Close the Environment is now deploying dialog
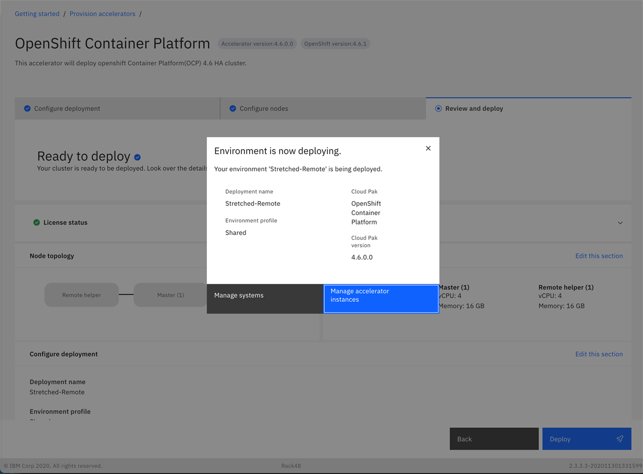Image resolution: width=643 pixels, height=474 pixels. click(x=428, y=148)
